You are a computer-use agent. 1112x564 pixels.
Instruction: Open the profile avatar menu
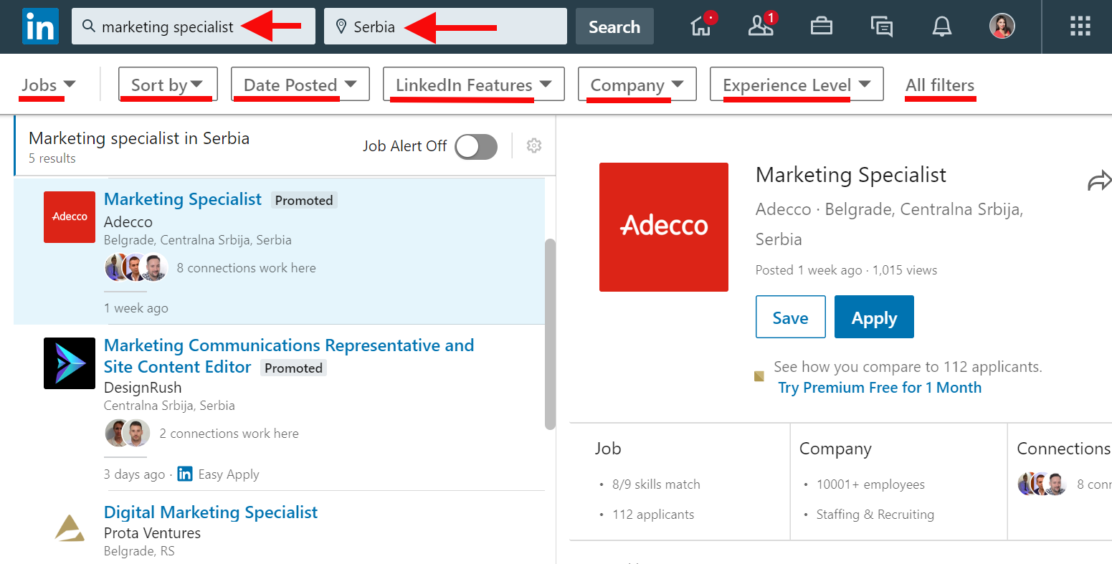pyautogui.click(x=1002, y=27)
